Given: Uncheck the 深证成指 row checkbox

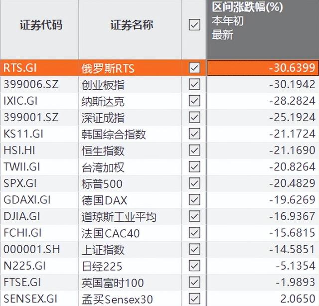Looking at the screenshot, I should pyautogui.click(x=194, y=117).
